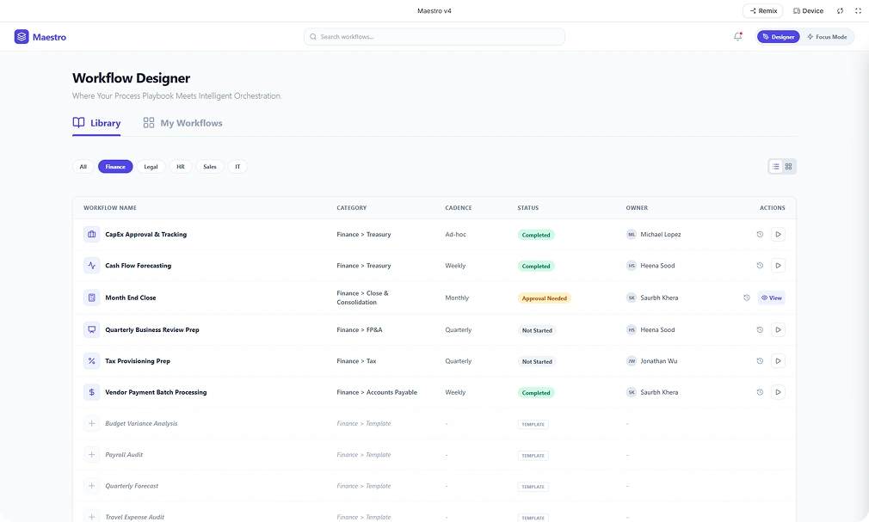The height and width of the screenshot is (522, 869).
Task: Run the CapEx Approval & Tracking workflow
Action: 778,234
